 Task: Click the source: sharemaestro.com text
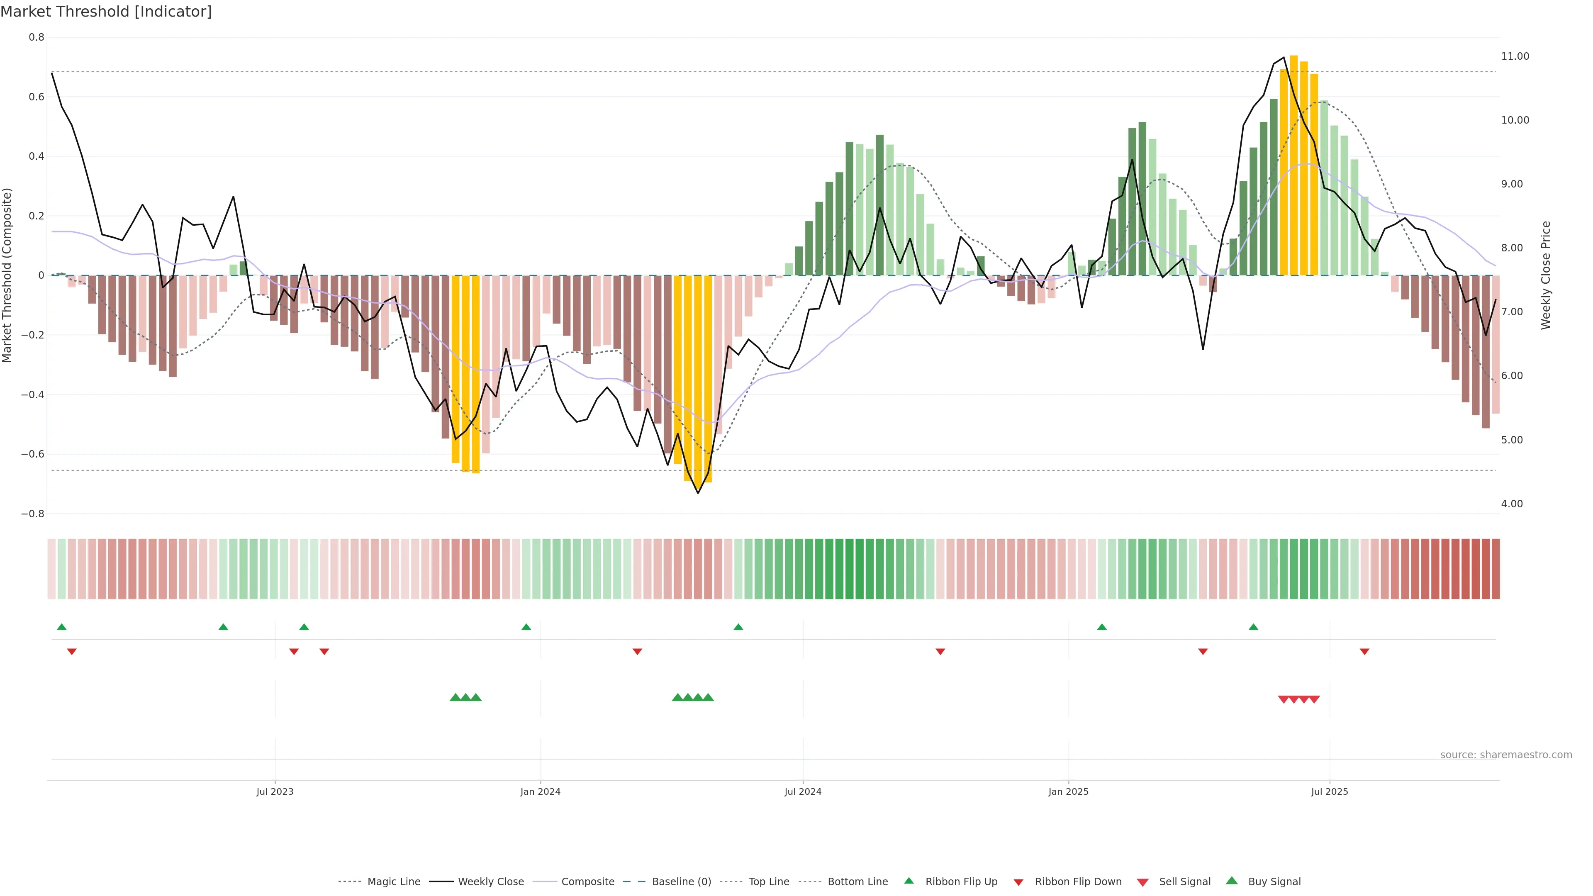(x=1506, y=755)
